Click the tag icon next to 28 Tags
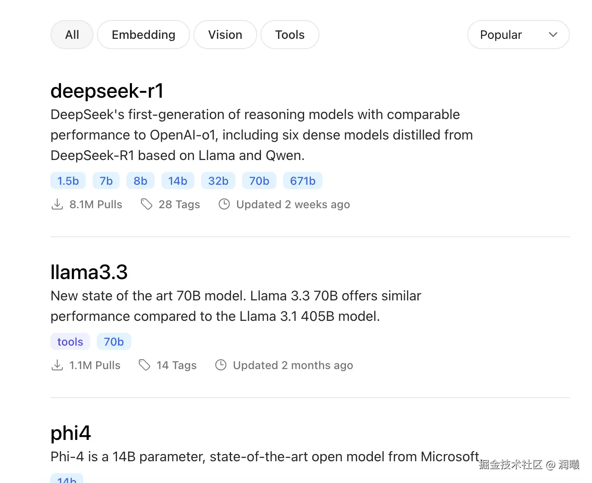 pyautogui.click(x=147, y=204)
